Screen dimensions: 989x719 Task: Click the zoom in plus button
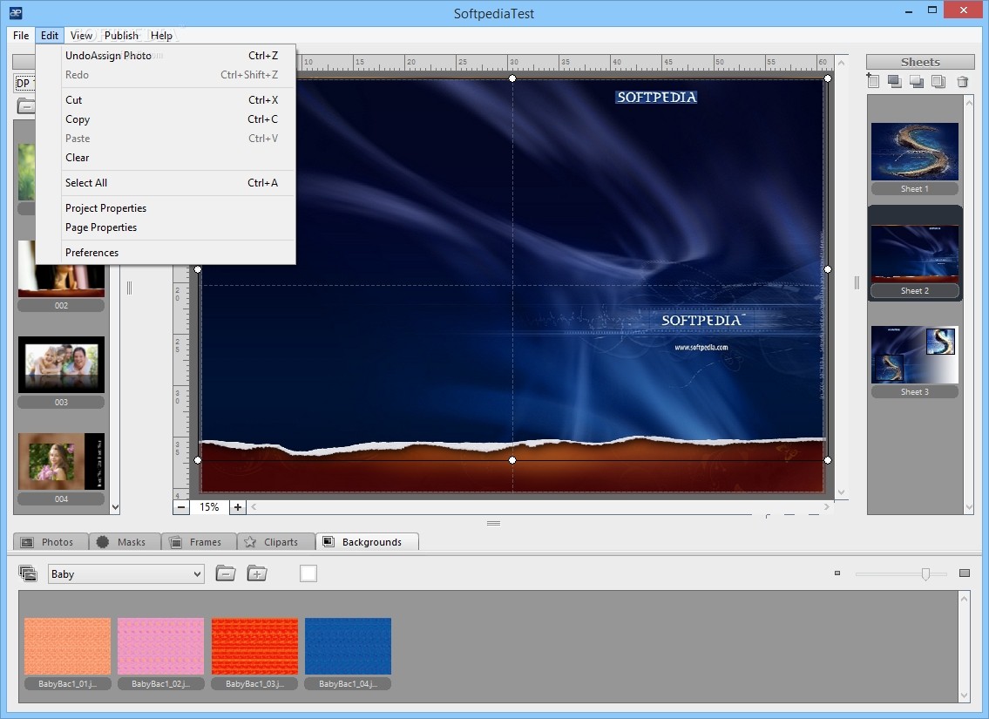237,507
